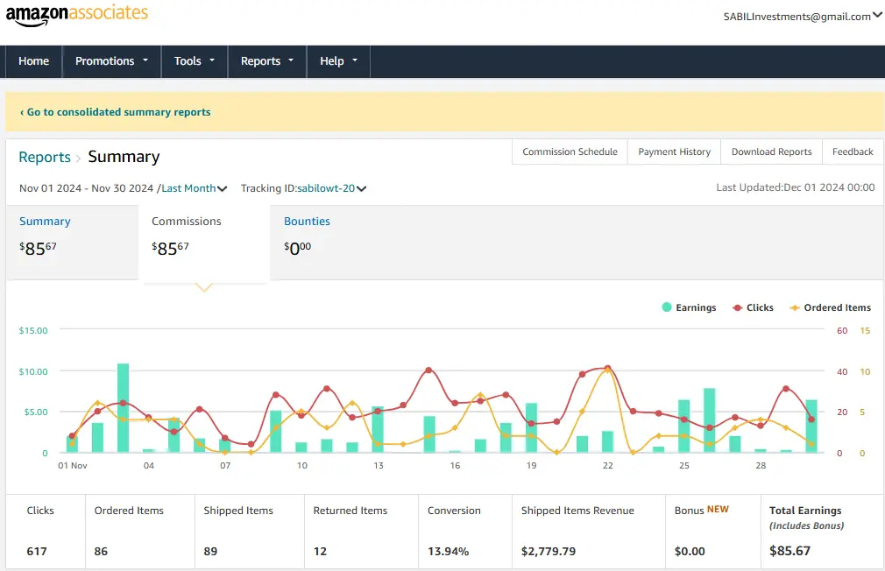
Task: Click the Earnings green legend dot
Action: 667,307
